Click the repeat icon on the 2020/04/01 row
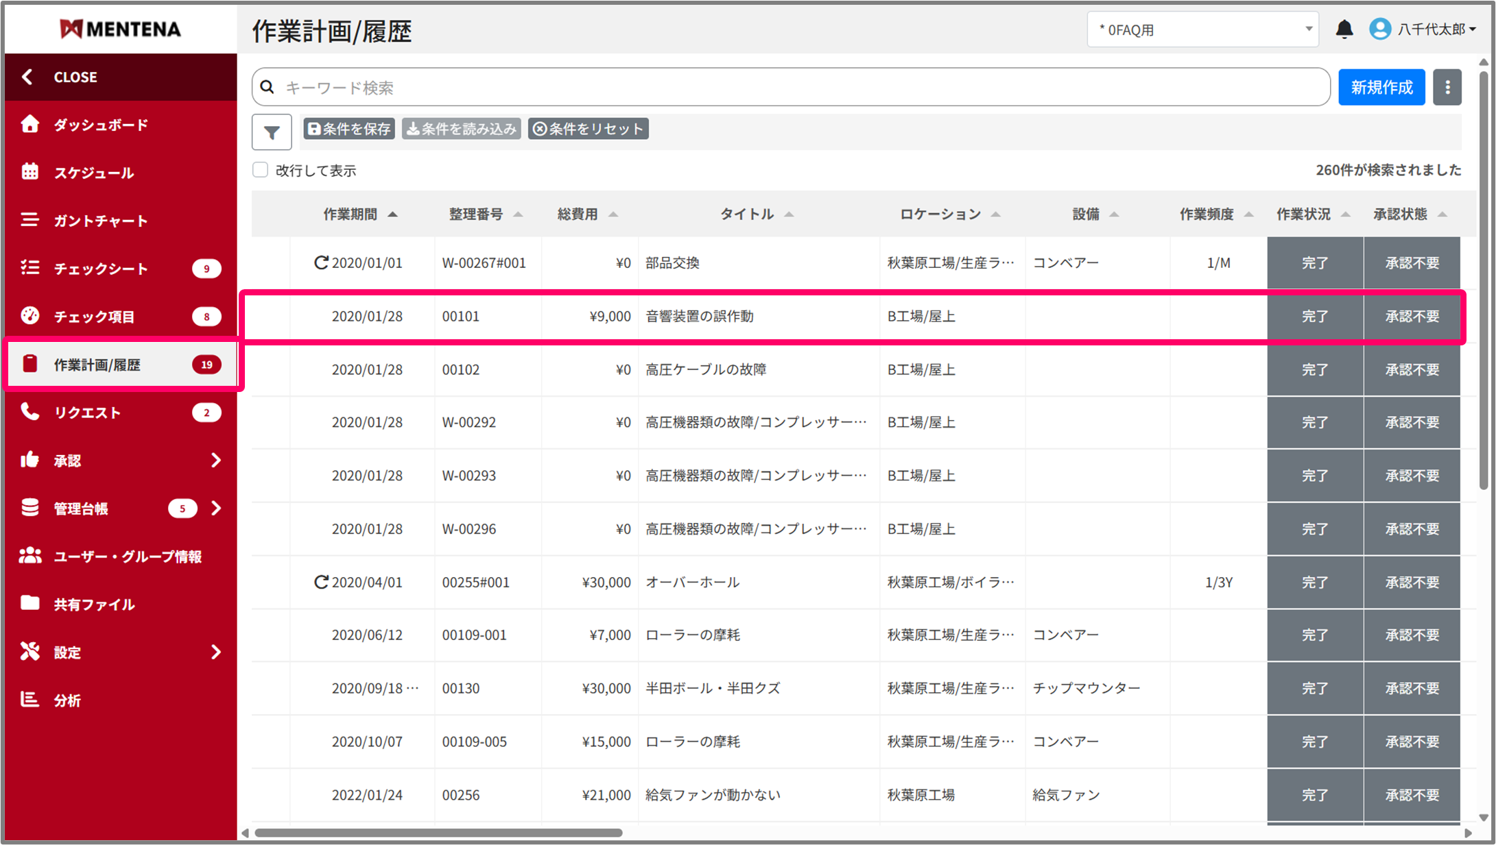This screenshot has width=1496, height=845. (320, 583)
